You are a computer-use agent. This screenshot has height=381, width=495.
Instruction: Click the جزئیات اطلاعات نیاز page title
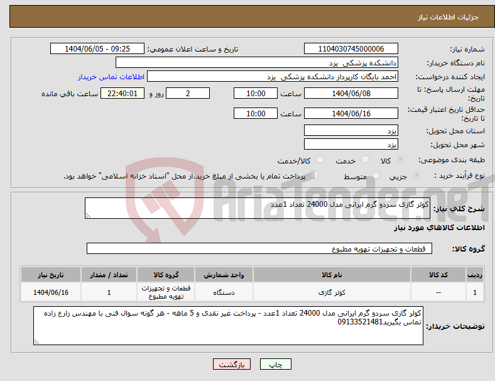[449, 17]
